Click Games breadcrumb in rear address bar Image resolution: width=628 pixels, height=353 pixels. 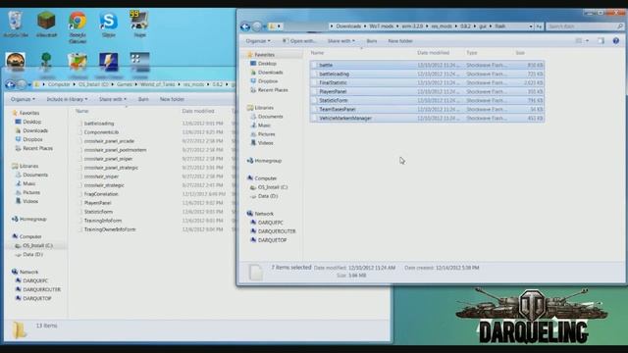(125, 84)
